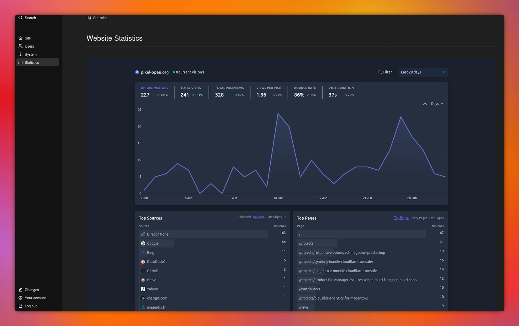519x326 pixels.
Task: Open Site via the home icon
Action: point(20,38)
